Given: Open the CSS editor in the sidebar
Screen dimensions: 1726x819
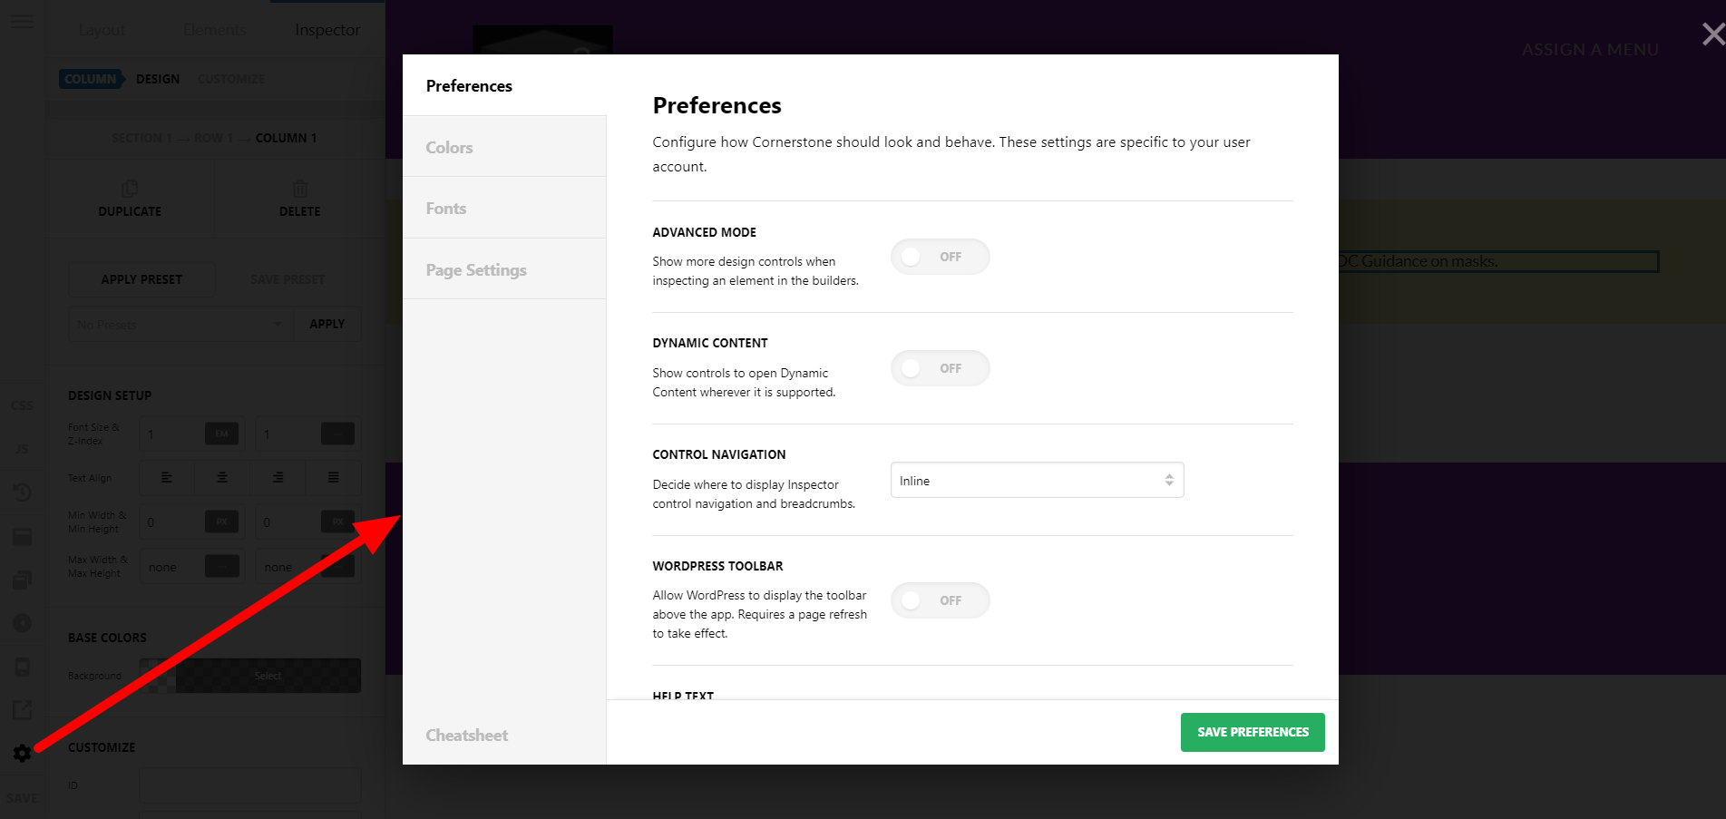Looking at the screenshot, I should [22, 405].
